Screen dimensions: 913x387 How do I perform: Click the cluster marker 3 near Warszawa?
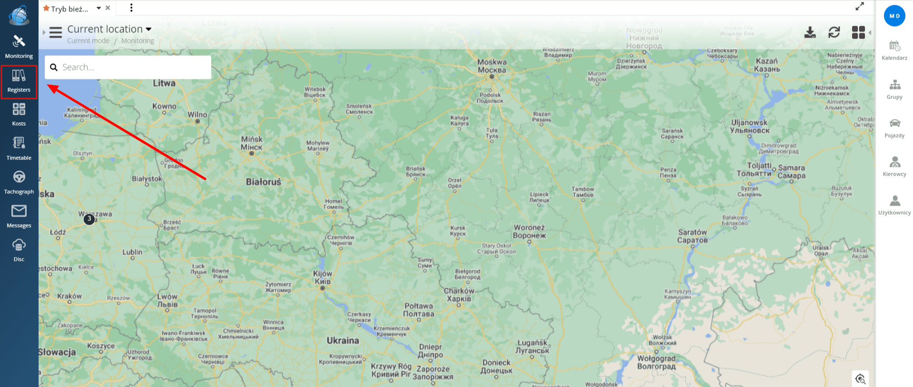pos(89,219)
